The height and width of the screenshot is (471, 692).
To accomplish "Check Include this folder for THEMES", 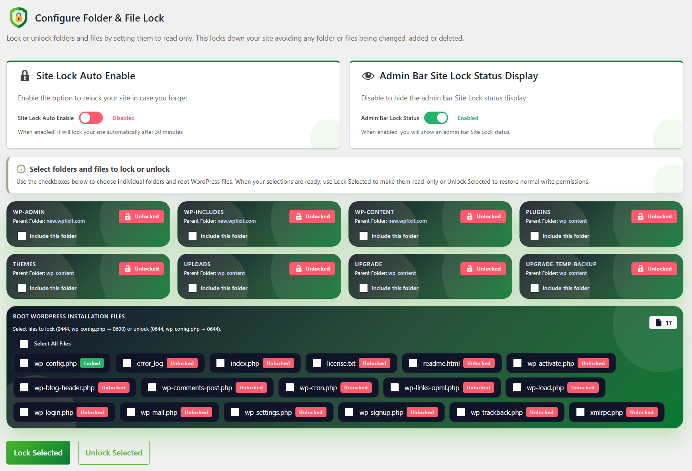I will [22, 288].
